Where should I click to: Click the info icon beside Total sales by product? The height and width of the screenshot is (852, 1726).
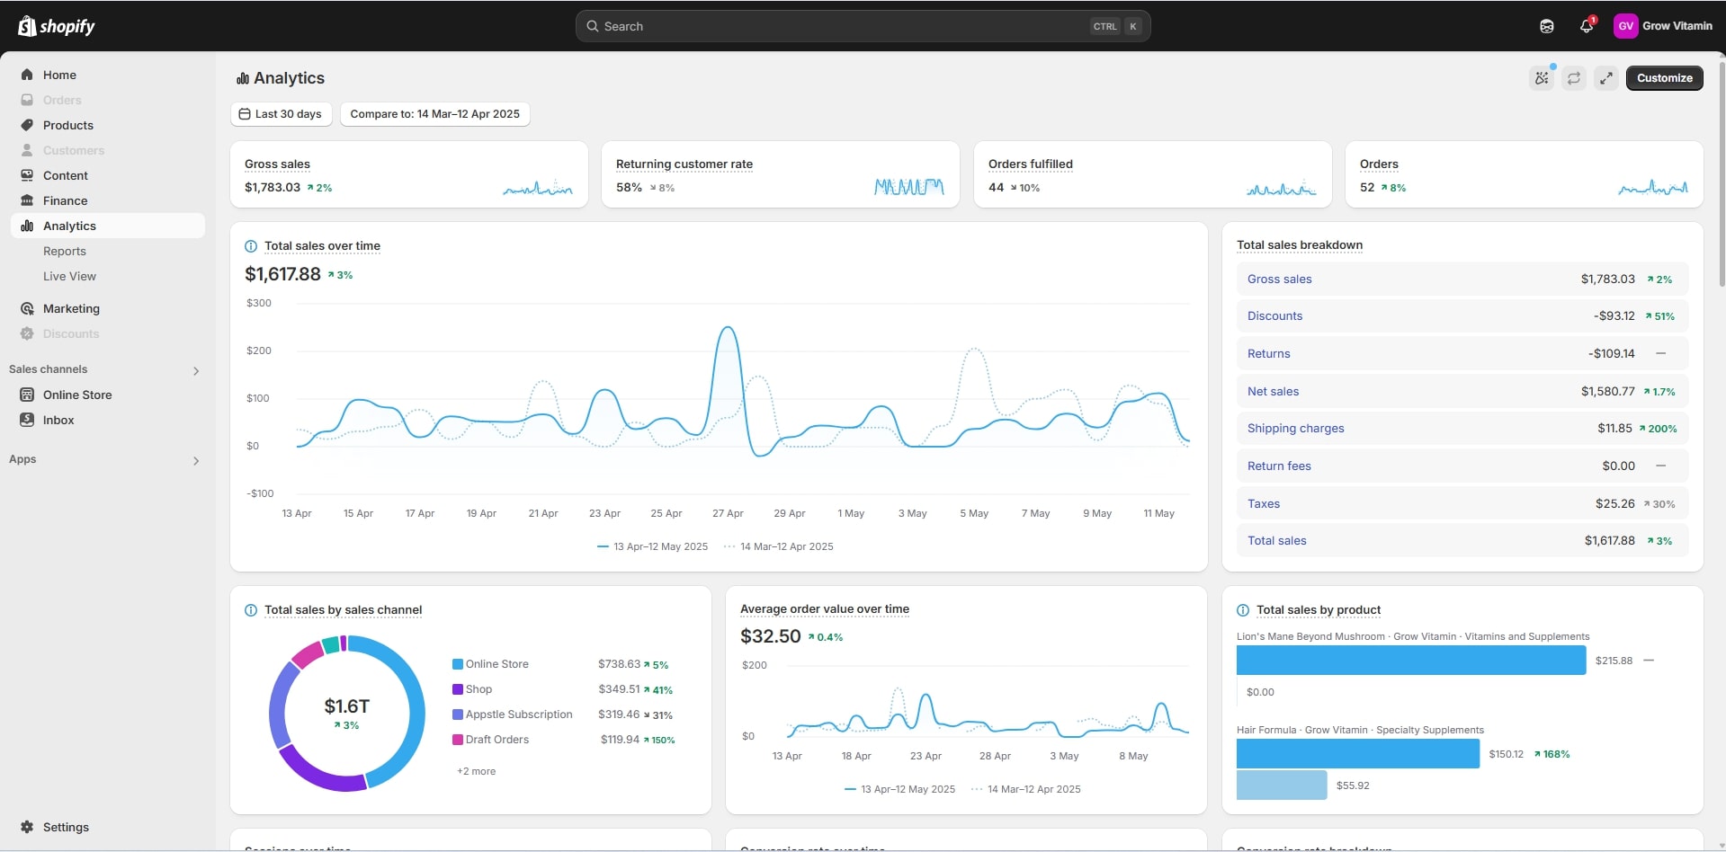[1243, 610]
